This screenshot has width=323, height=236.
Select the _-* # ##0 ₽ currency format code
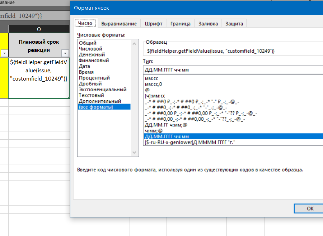tap(233, 102)
